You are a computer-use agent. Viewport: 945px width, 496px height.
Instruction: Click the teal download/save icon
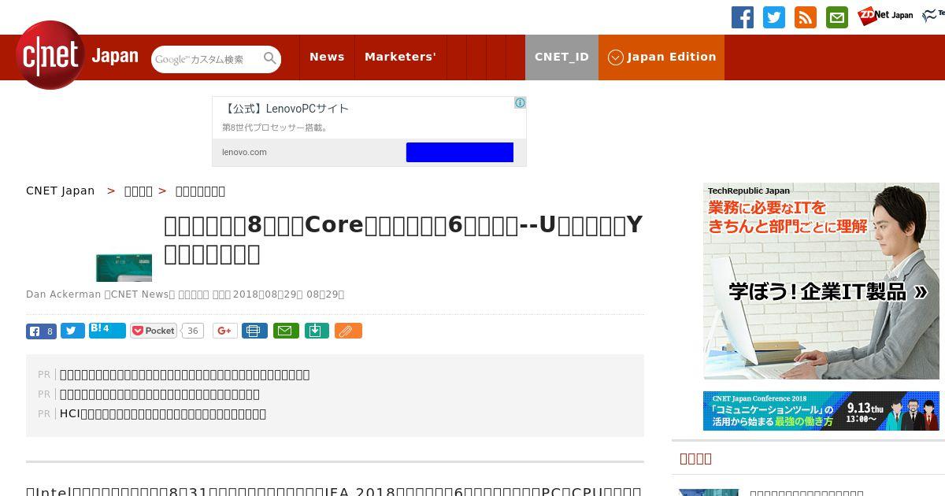(316, 331)
